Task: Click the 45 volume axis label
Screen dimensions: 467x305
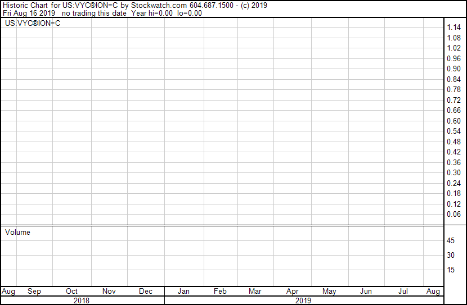Action: pos(451,240)
